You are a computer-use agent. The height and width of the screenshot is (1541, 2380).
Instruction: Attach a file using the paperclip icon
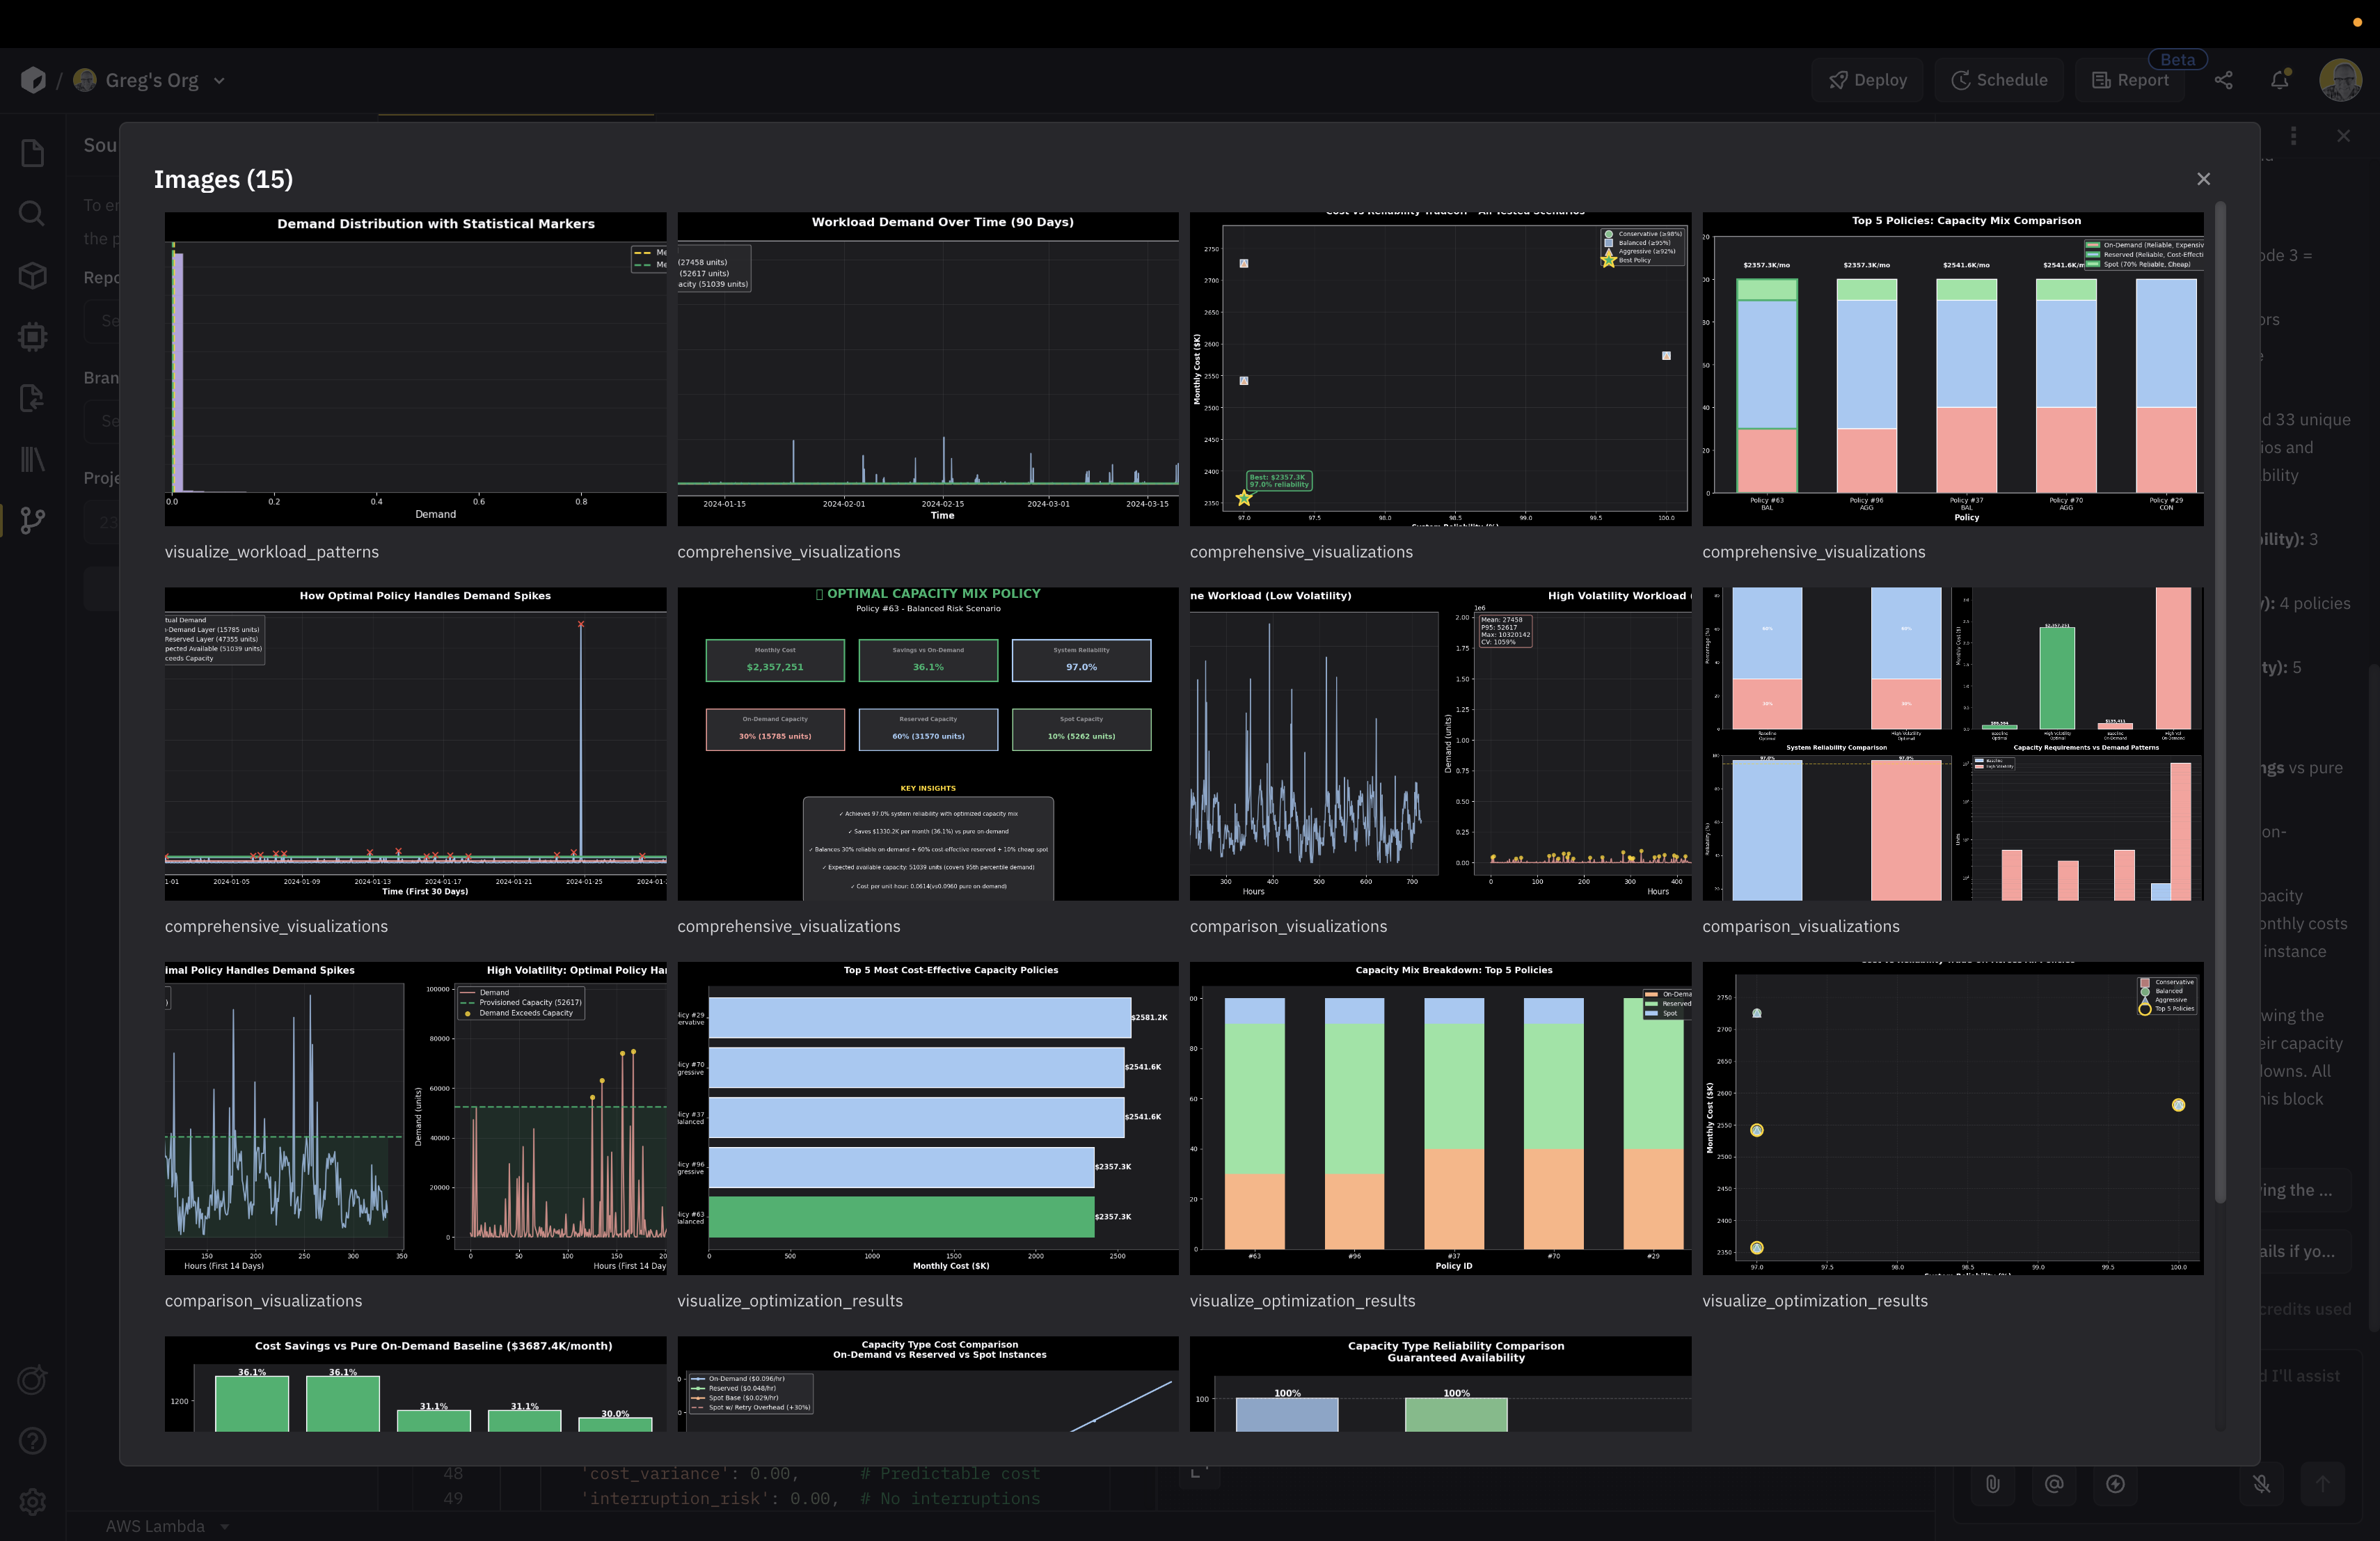coord(1992,1484)
